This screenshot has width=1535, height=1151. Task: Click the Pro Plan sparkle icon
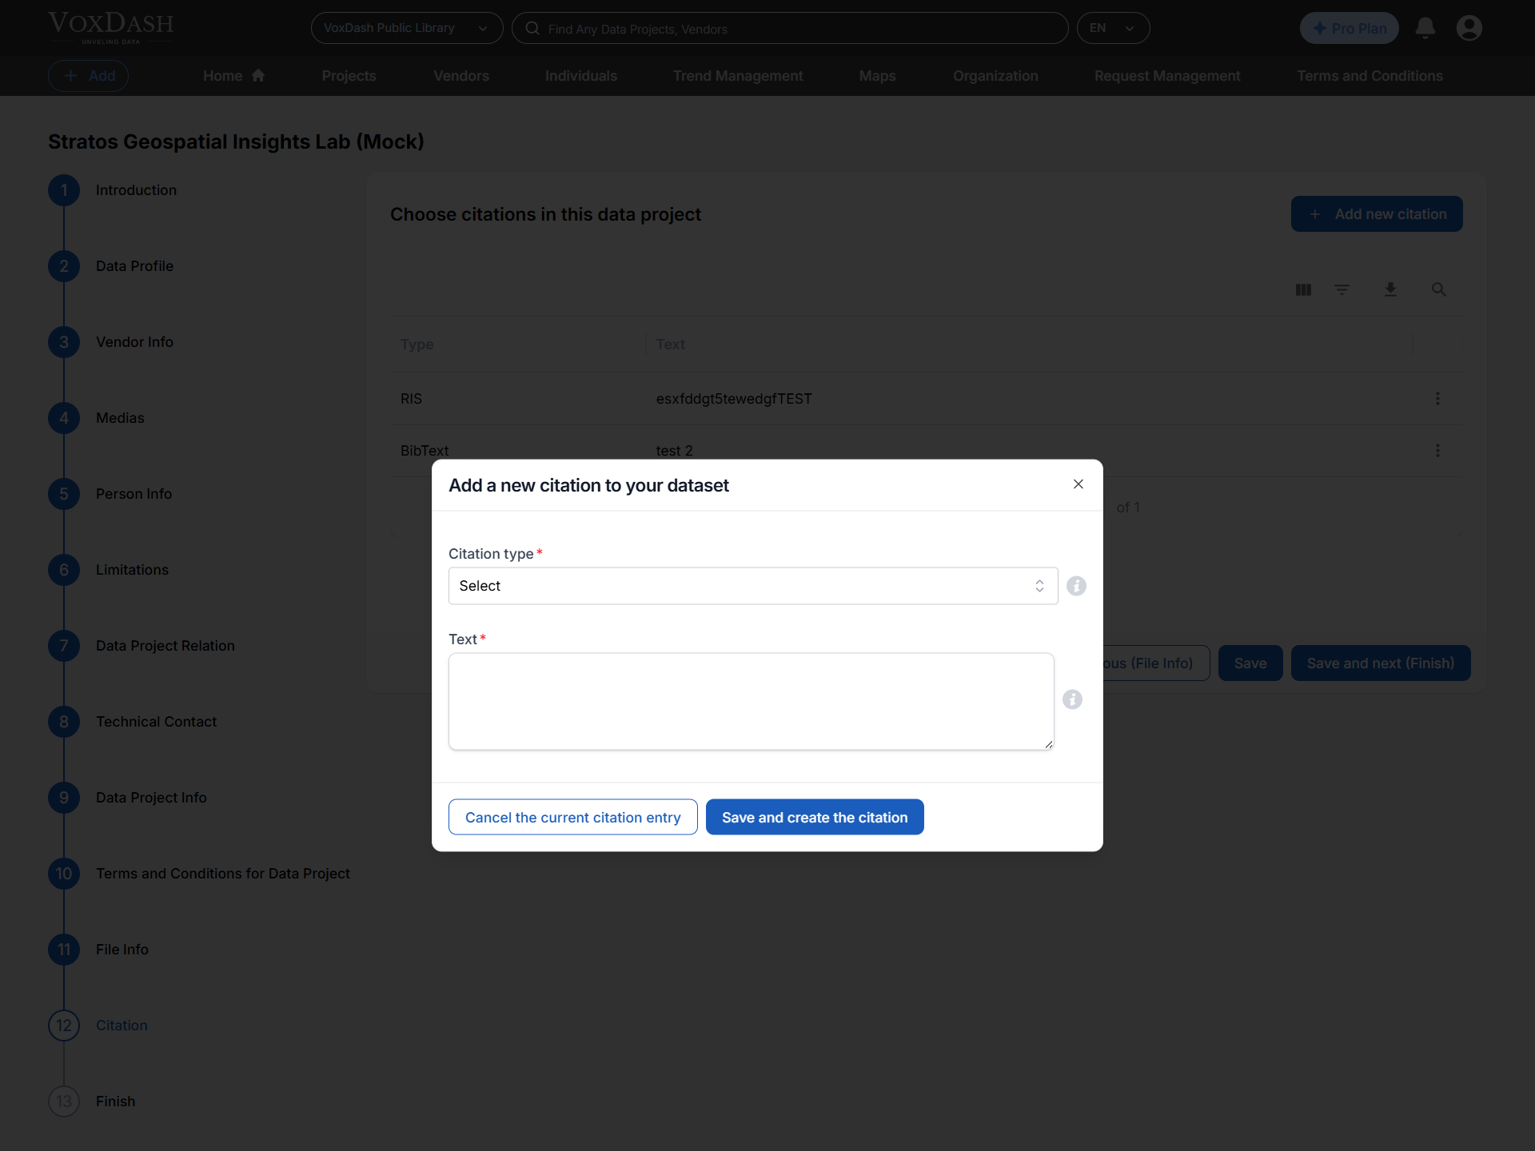tap(1319, 27)
